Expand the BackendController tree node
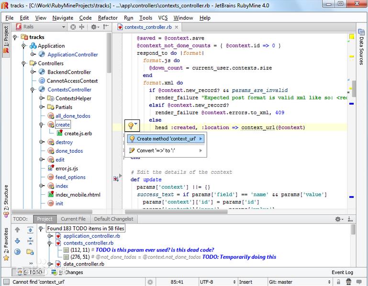Screen dimensions: 368x286 (33, 72)
